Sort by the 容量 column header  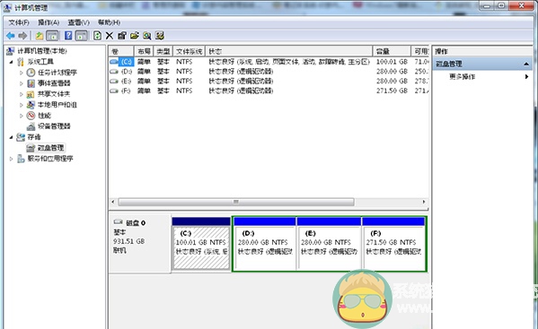point(392,51)
